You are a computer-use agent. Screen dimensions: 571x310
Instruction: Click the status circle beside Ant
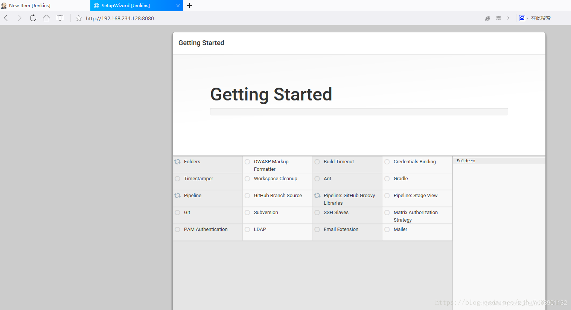pos(317,179)
